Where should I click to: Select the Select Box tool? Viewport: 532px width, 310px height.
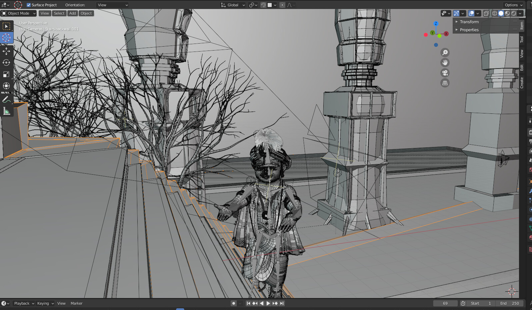(6, 26)
